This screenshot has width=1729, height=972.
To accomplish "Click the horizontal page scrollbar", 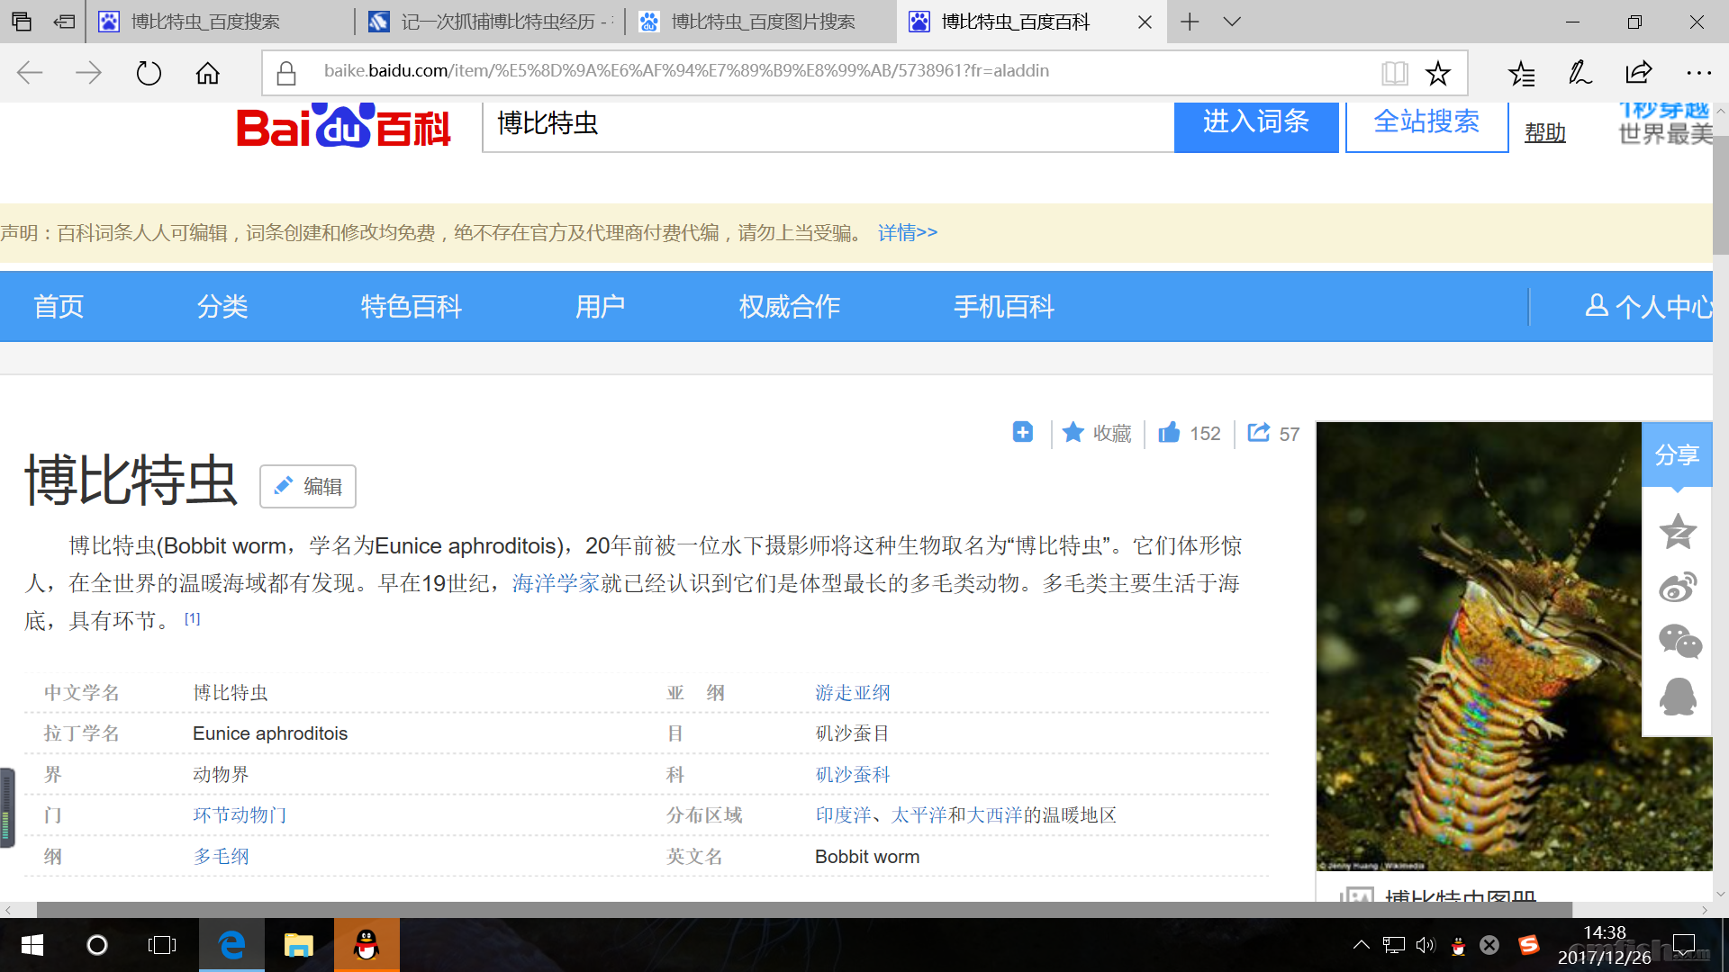I will 803,910.
